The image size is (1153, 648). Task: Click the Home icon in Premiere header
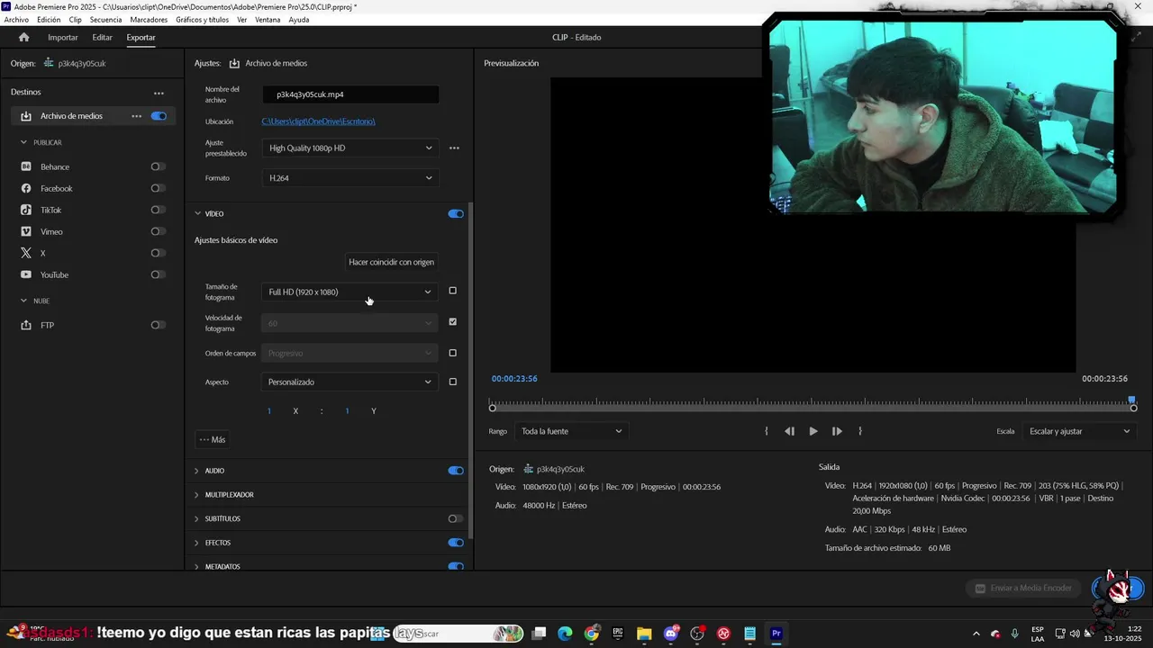(x=24, y=37)
